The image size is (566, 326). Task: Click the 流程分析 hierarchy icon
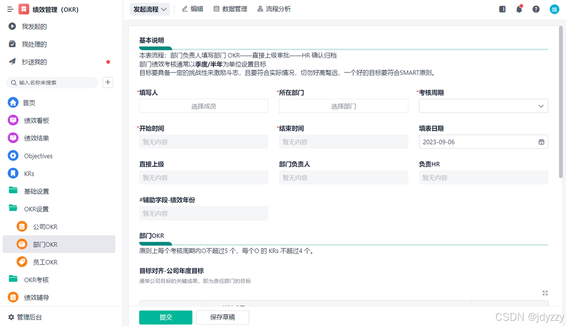click(260, 9)
